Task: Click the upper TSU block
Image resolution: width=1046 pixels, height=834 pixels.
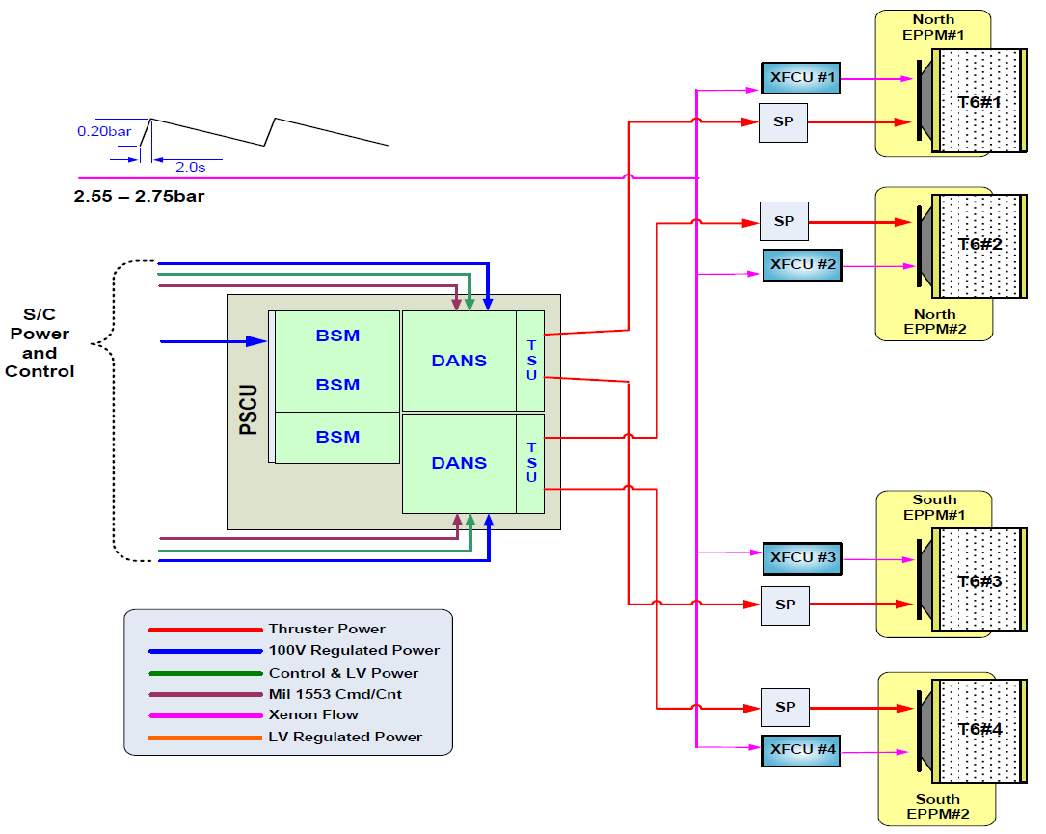Action: [x=530, y=361]
